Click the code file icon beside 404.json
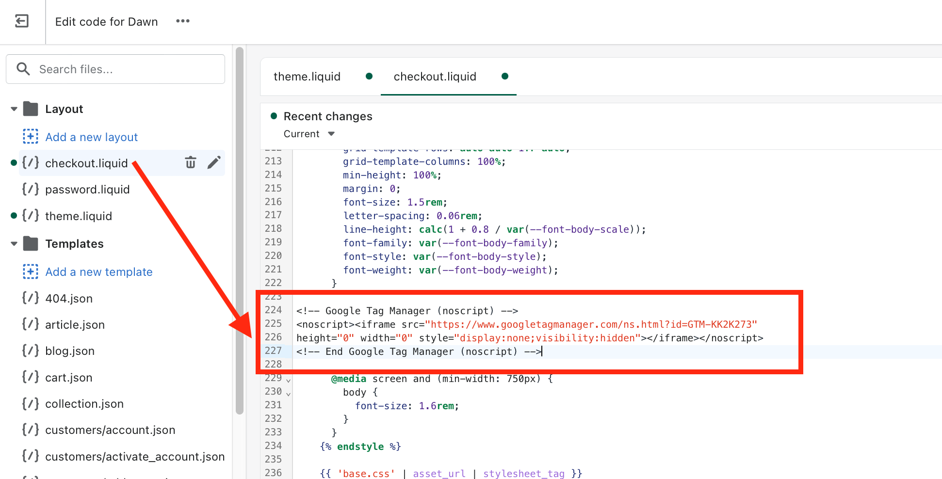 point(31,298)
